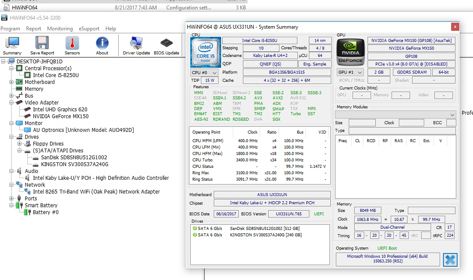This screenshot has width=473, height=280.
Task: Click green check icon beside SanDisk SATA drive
Action: pyautogui.click(x=195, y=229)
